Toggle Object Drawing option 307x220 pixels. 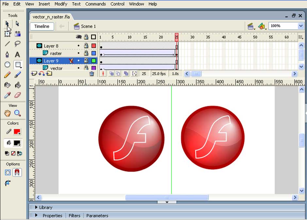pos(8,172)
